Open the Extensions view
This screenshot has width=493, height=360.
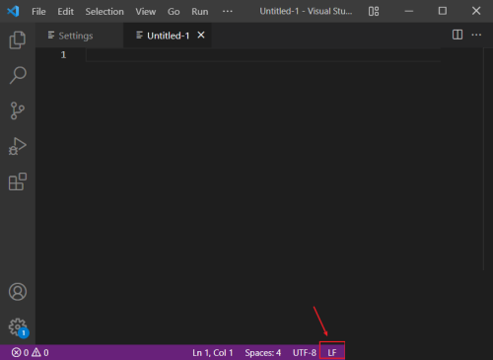[x=18, y=181]
